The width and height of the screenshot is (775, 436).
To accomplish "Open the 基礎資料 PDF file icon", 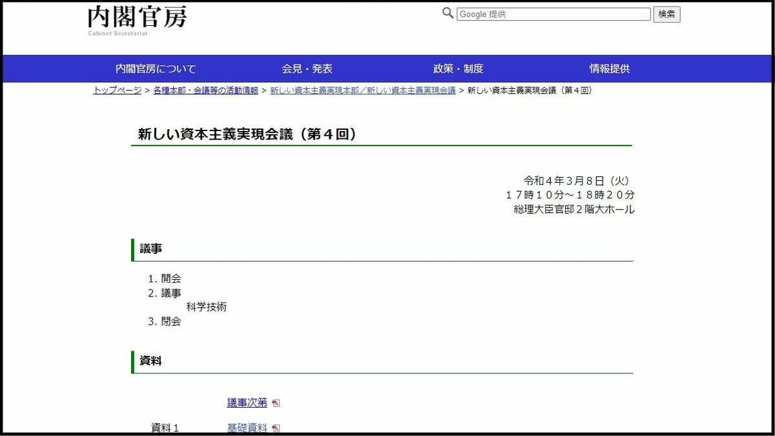I will [x=276, y=427].
